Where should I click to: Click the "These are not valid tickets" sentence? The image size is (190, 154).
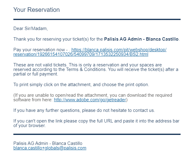pyautogui.click(x=40, y=65)
